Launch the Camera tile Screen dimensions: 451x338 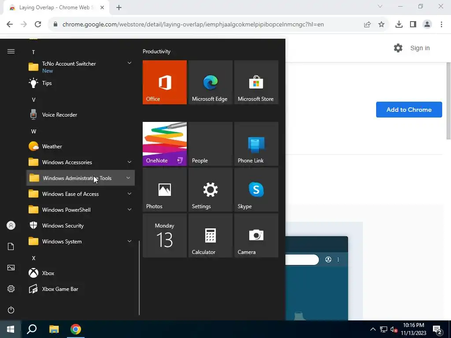point(256,235)
